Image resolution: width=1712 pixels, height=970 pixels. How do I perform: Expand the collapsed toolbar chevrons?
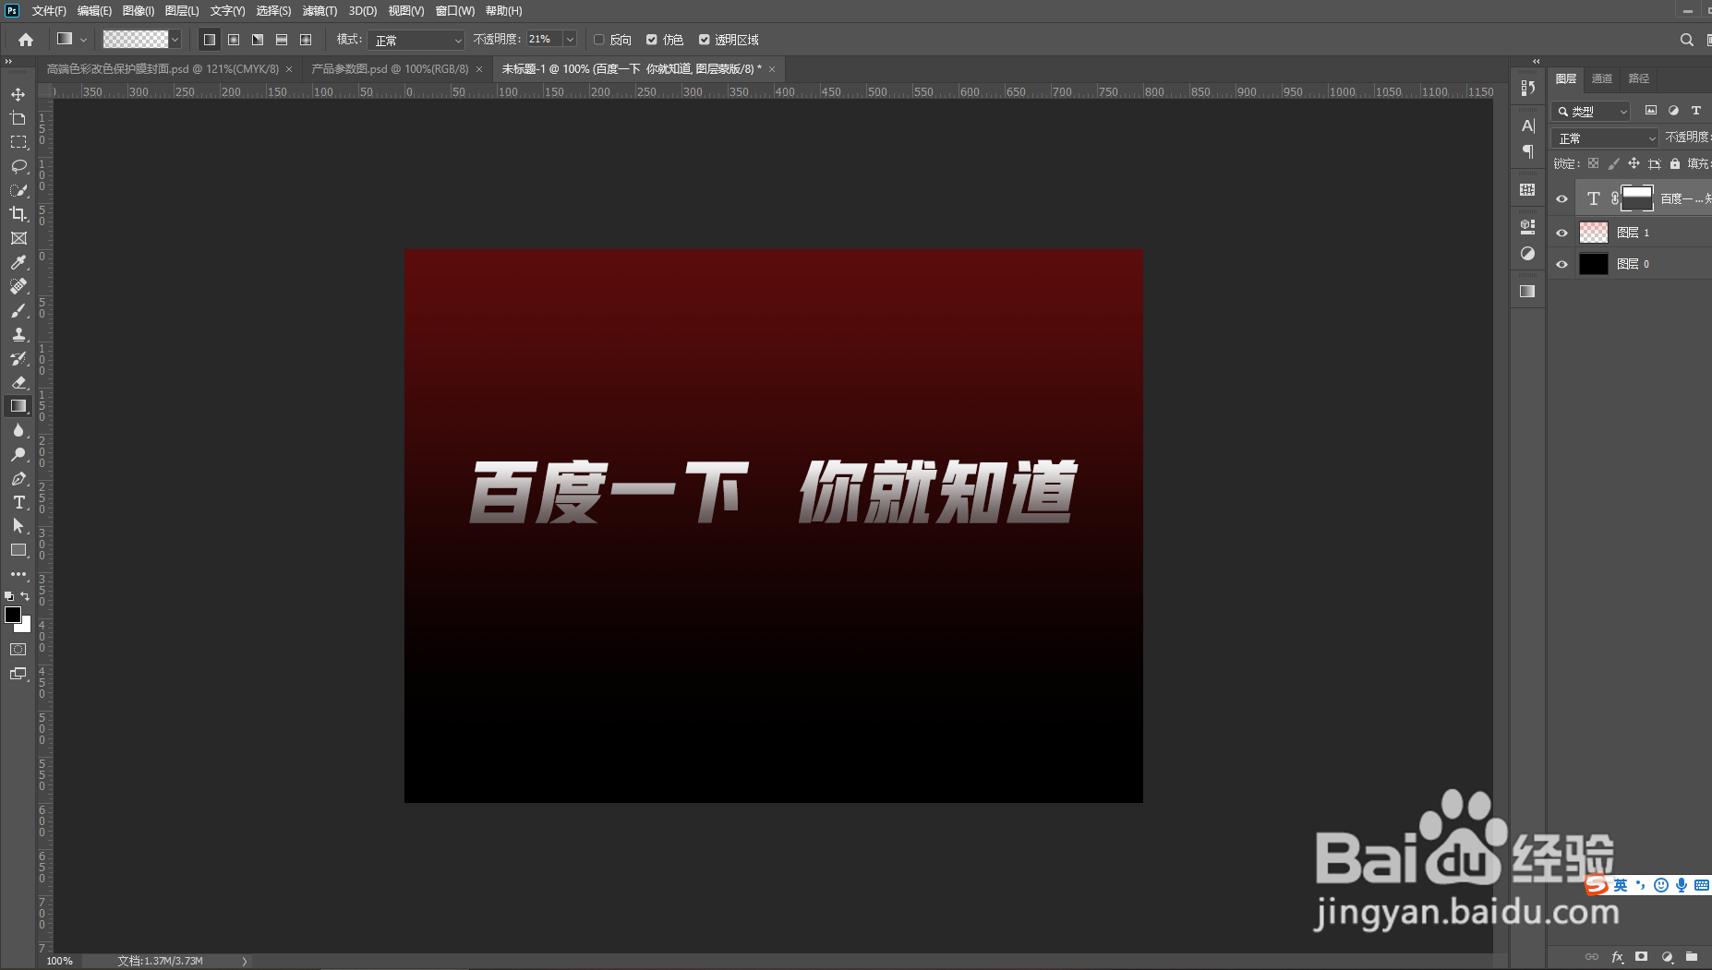(x=8, y=61)
